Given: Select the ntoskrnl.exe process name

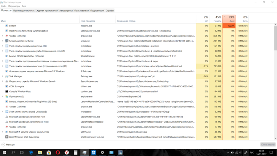Looking at the screenshot, I should (86, 26).
